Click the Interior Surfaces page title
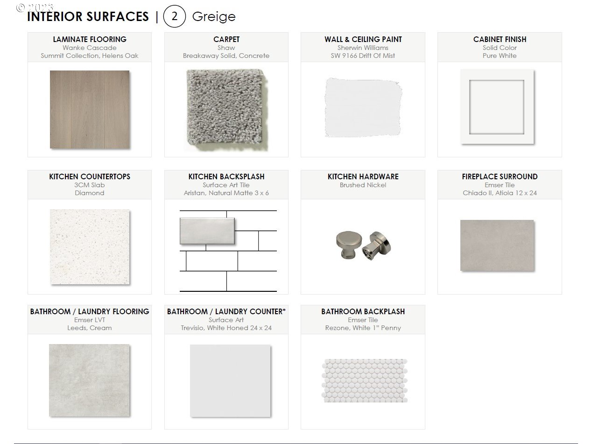 [x=88, y=17]
